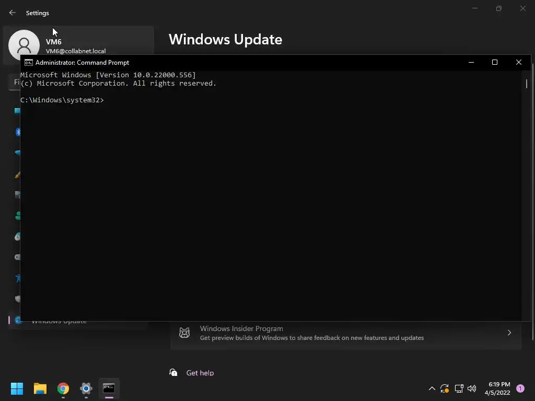The width and height of the screenshot is (535, 401).
Task: Click the Microsoft Corporation copyright line
Action: click(118, 83)
